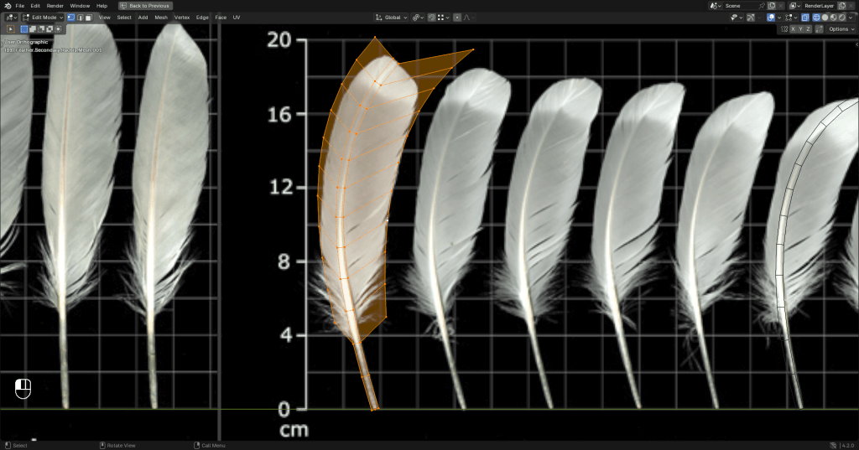Toggle snapping magnet icon
Image resolution: width=859 pixels, height=450 pixels.
(x=431, y=17)
